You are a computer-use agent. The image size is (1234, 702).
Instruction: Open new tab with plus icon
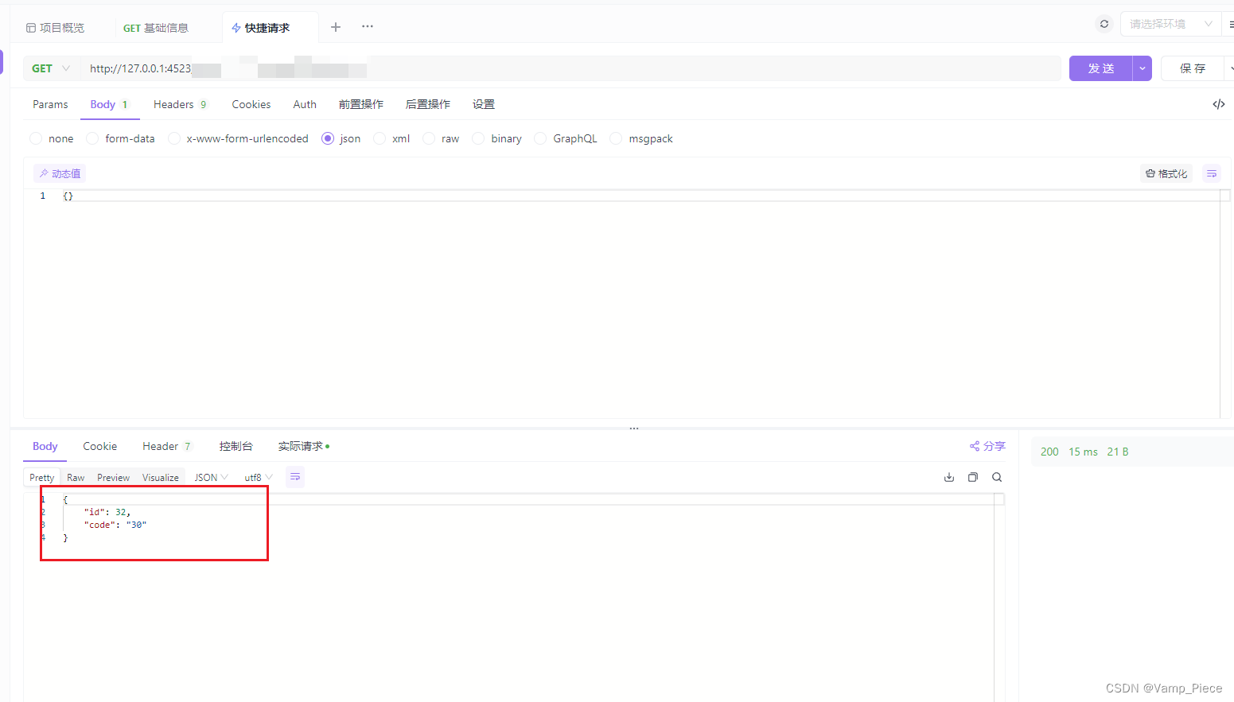[336, 27]
